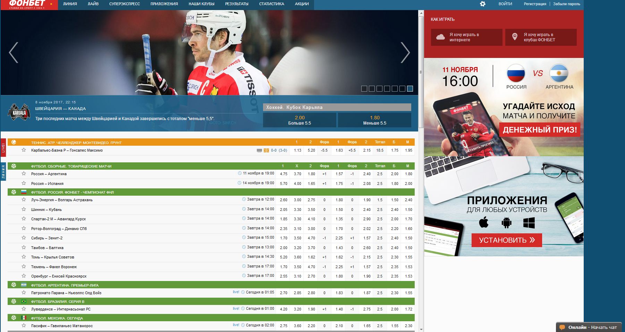Choose Я хочу играть в интернете
The height and width of the screenshot is (332, 625).
click(467, 37)
